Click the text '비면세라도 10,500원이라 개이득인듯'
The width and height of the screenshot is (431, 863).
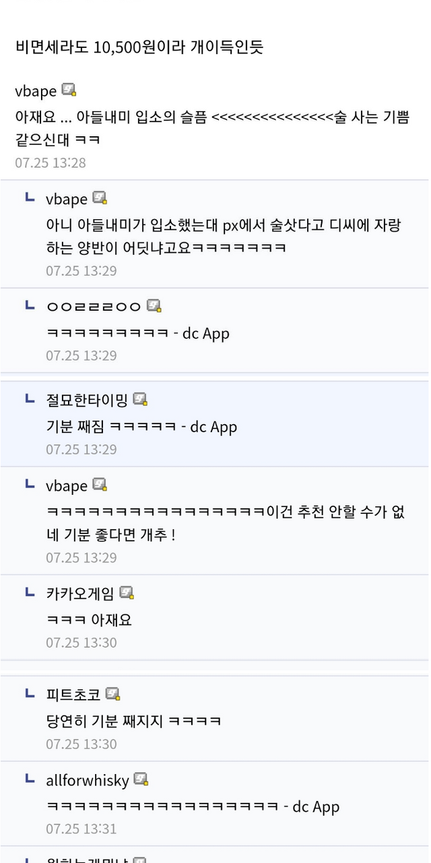coord(139,47)
